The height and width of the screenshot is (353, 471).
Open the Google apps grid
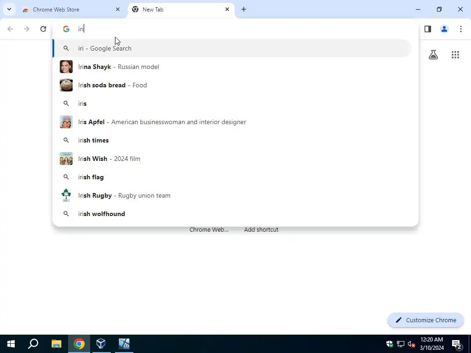point(455,55)
